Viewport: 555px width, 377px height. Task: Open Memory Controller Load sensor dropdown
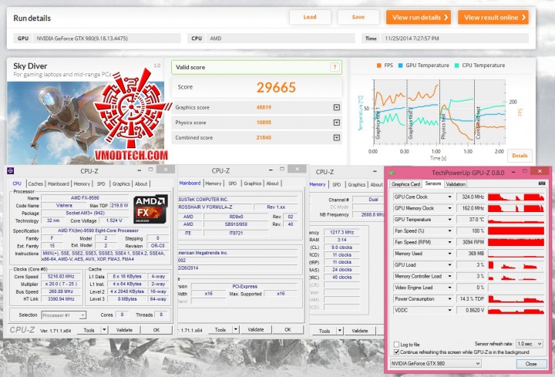coord(450,276)
